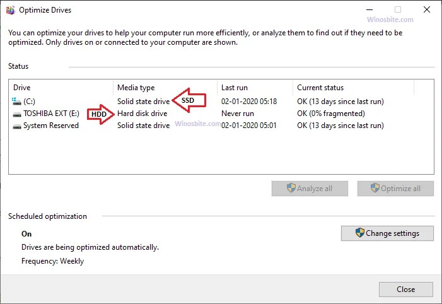This screenshot has width=442, height=304.
Task: Click 'Hard disk drive' media type cell
Action: (x=142, y=114)
